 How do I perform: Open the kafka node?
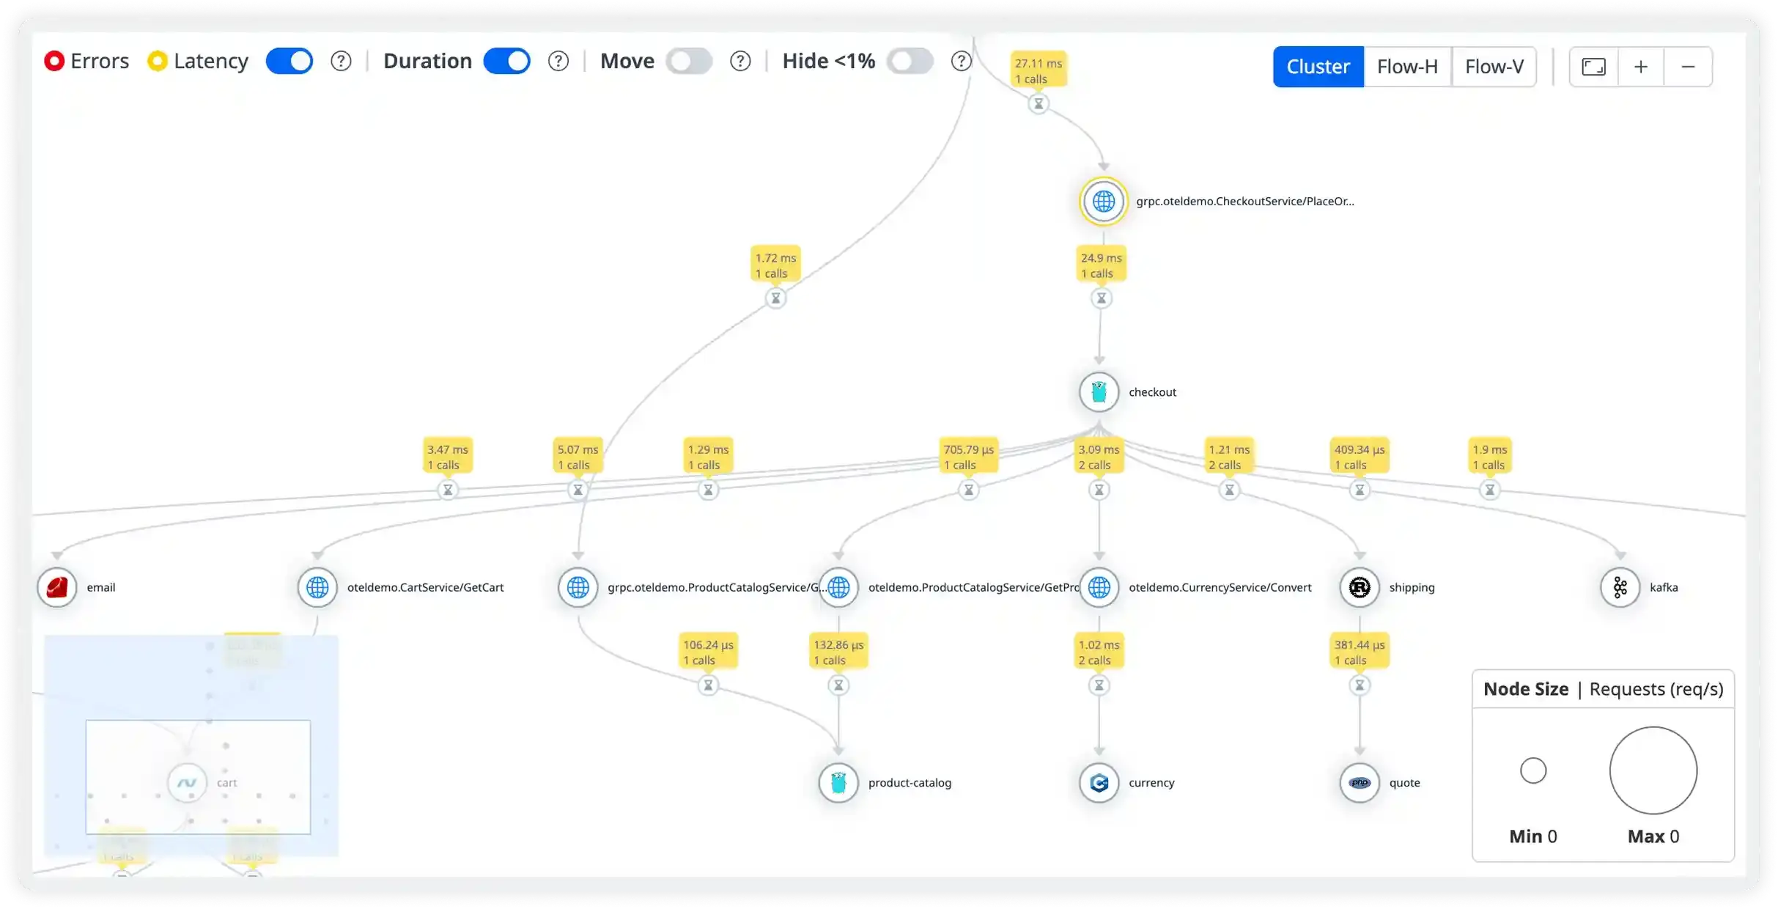(x=1620, y=587)
